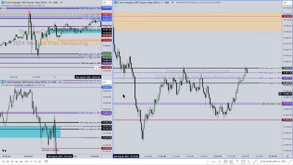Image resolution: width=293 pixels, height=165 pixels.
Task: Click the Sellside Liquidity label
Action: click(x=50, y=150)
